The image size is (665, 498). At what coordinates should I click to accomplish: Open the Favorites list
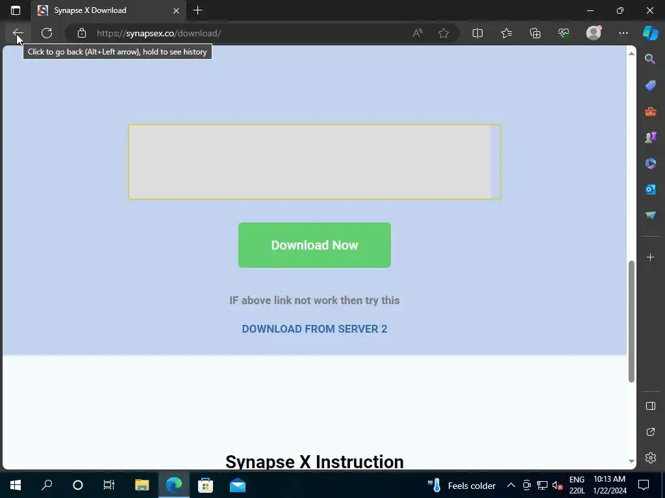(507, 33)
